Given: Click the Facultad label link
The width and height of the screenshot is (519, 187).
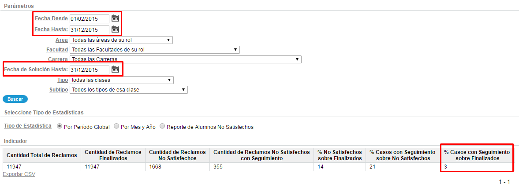Looking at the screenshot, I should coord(57,50).
